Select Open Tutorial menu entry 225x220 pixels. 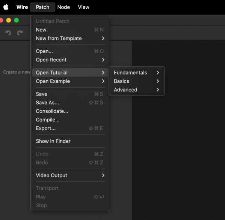(x=70, y=73)
